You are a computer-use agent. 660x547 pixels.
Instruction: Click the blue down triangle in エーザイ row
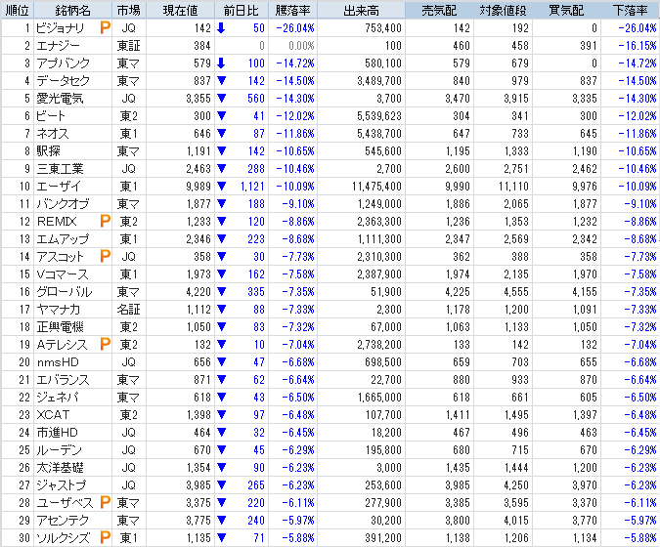[221, 186]
